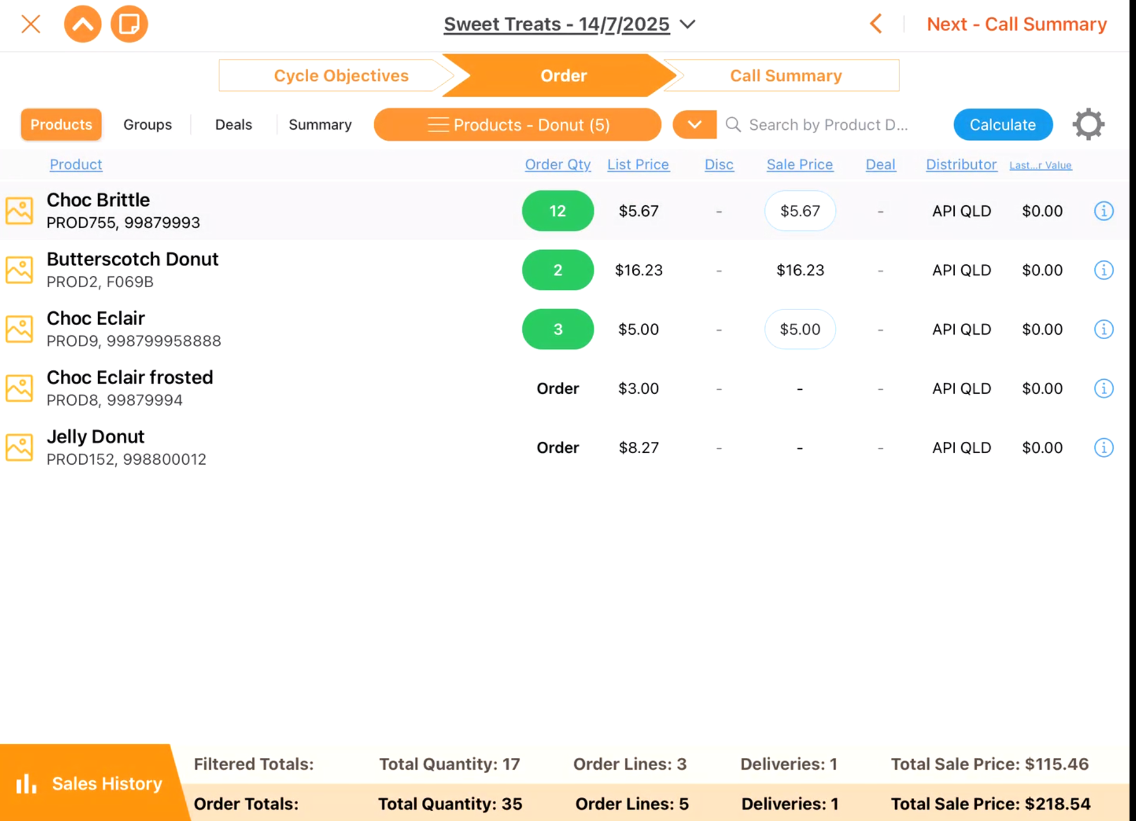
Task: Tap green quantity 12 for Choc Brittle
Action: pos(558,211)
